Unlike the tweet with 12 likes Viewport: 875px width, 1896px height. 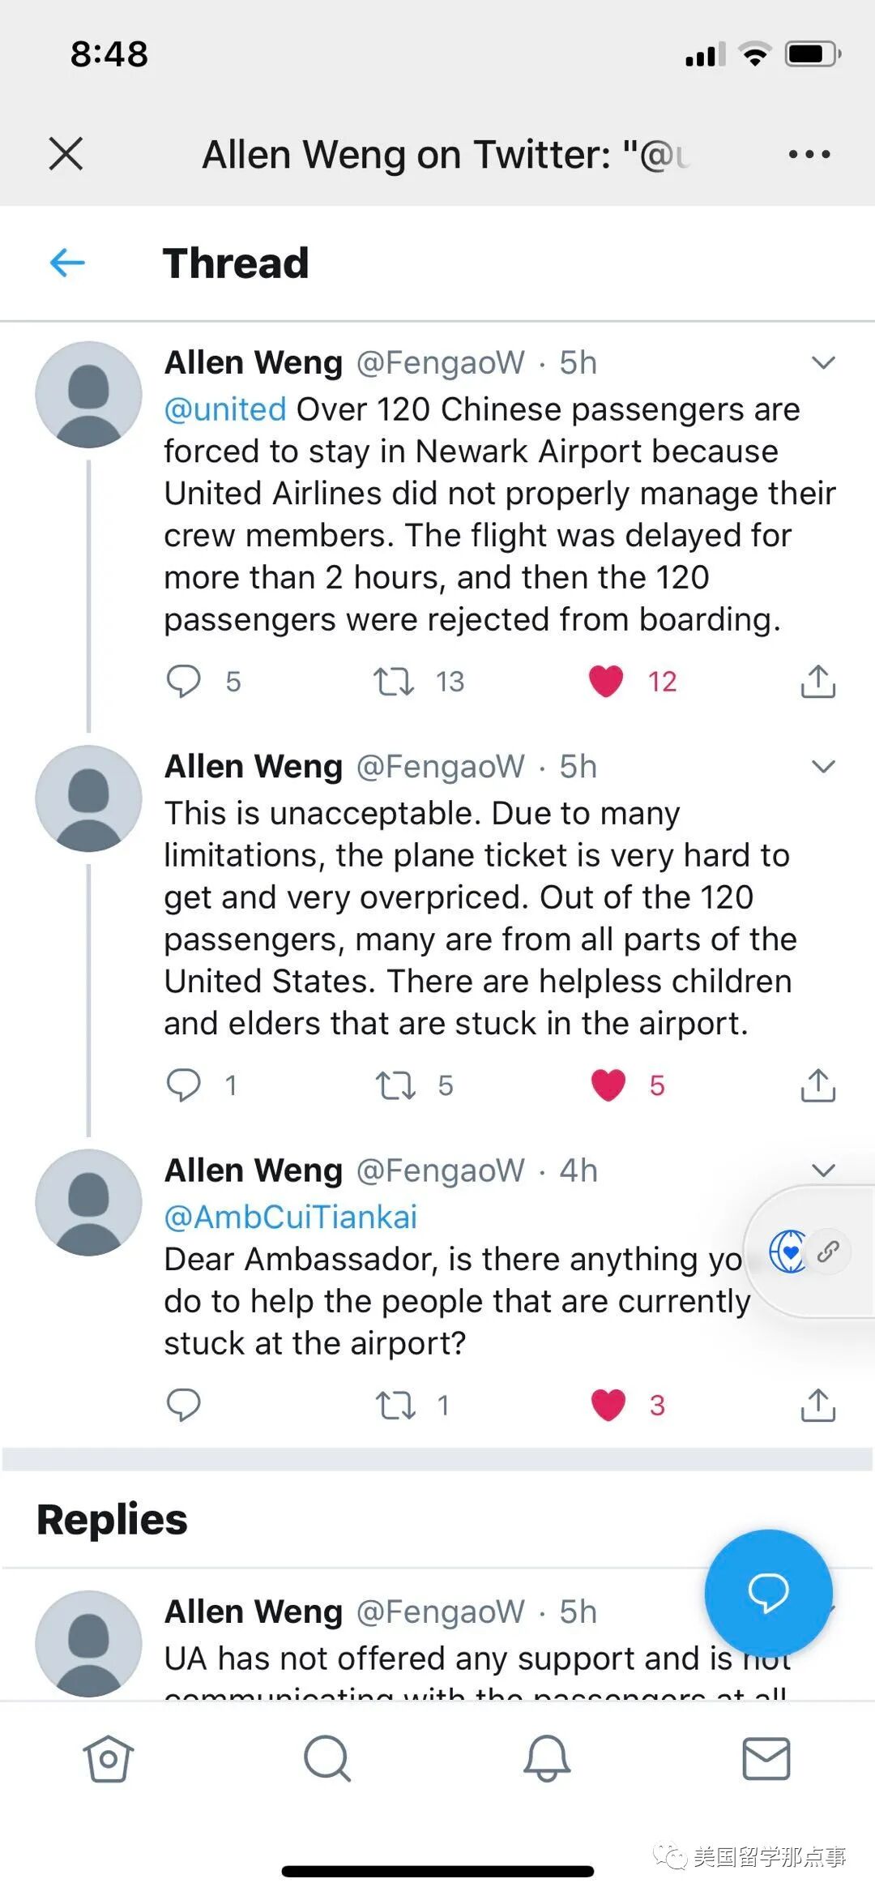tap(606, 681)
